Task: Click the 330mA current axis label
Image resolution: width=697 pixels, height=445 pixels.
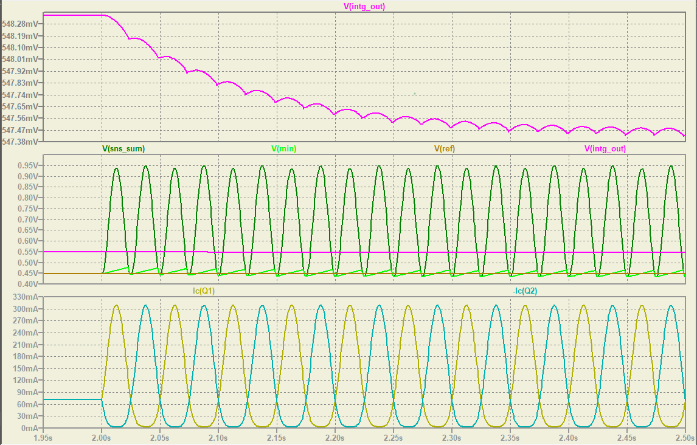Action: (27, 297)
